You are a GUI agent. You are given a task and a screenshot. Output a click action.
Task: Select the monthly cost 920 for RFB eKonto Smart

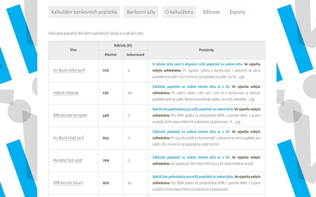coord(106,183)
